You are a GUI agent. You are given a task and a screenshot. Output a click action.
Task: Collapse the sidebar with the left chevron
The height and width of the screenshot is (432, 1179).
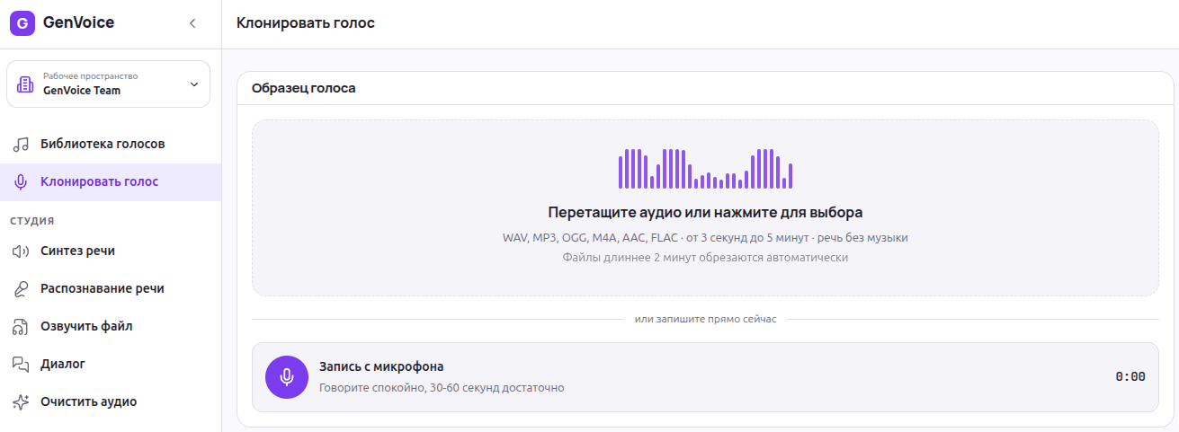tap(192, 23)
